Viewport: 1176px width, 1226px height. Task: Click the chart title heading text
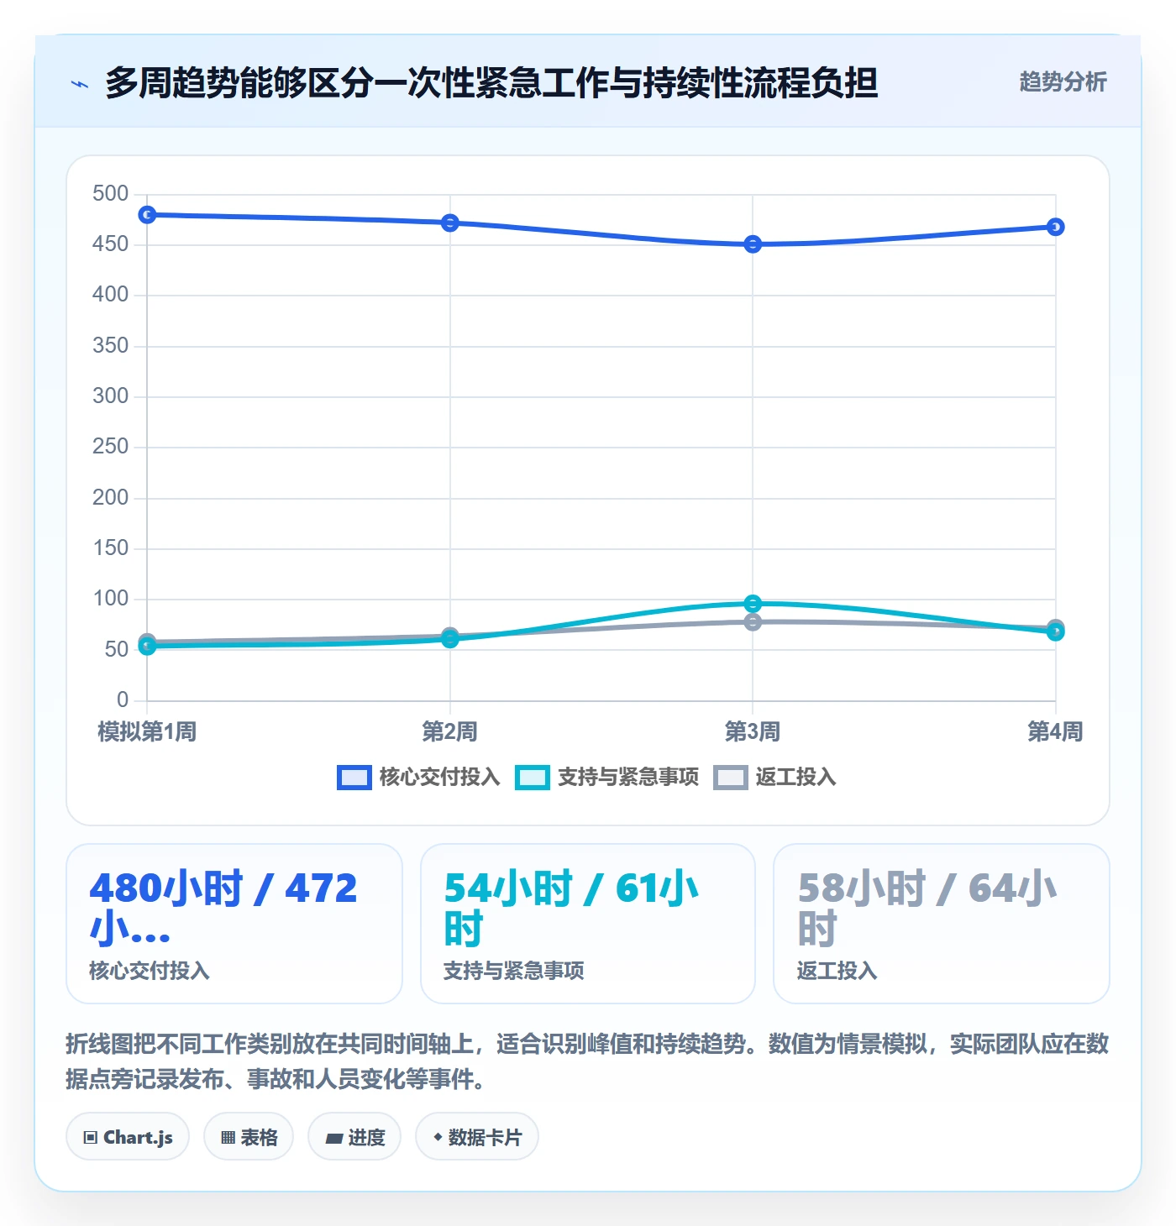(x=491, y=82)
